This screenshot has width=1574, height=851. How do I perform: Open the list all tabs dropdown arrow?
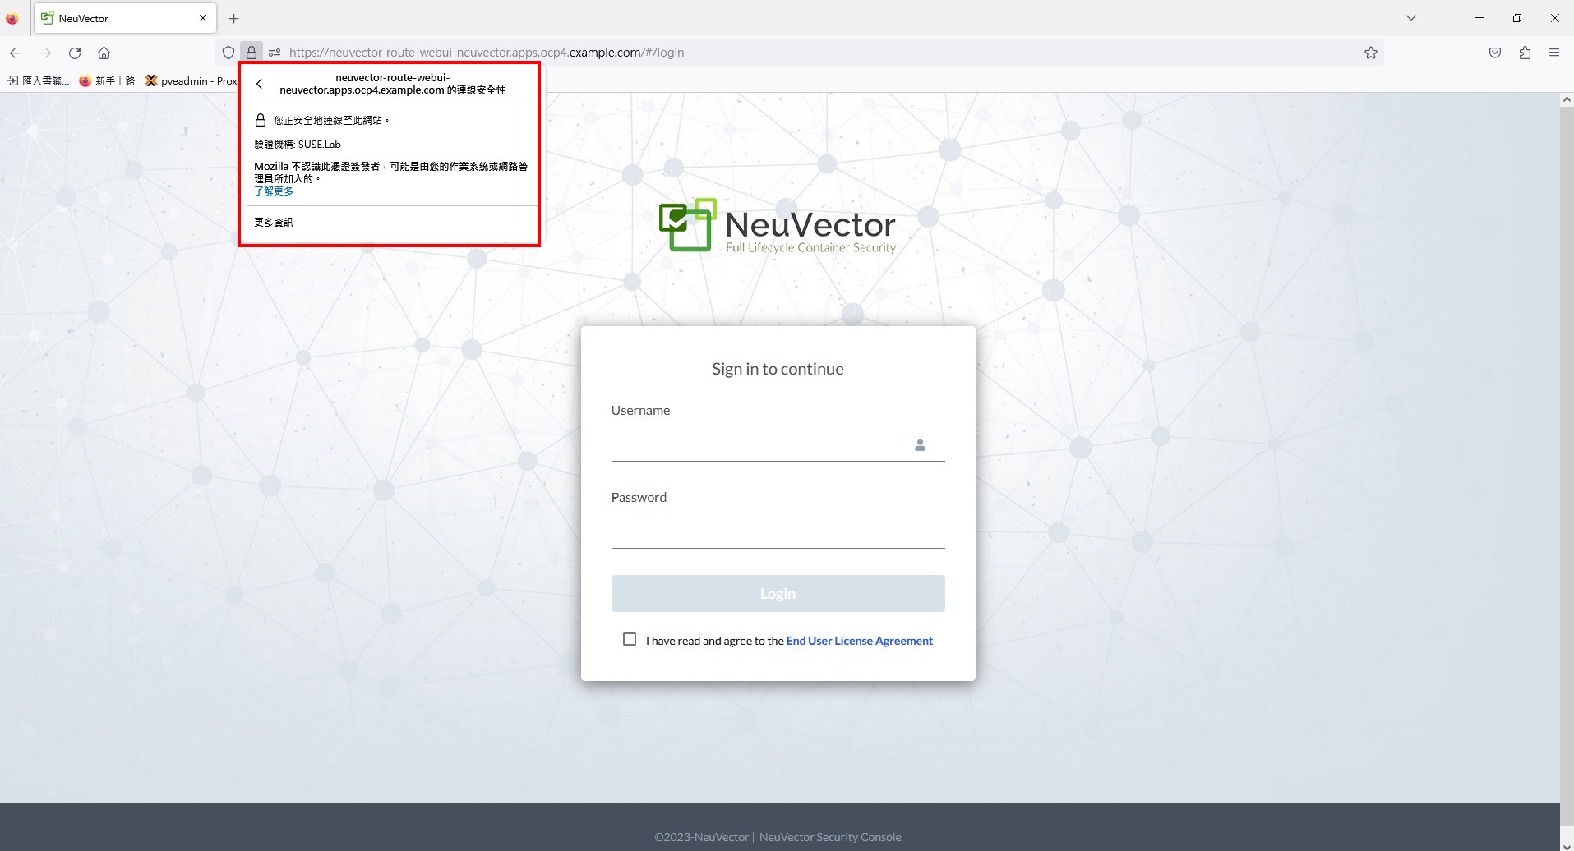[1411, 18]
